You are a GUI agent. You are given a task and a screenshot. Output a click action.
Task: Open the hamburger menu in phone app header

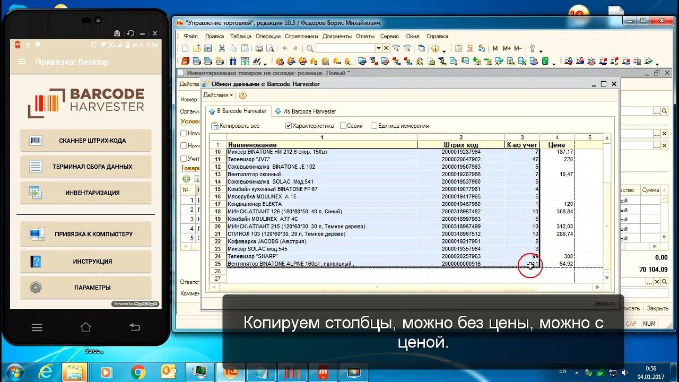point(22,62)
